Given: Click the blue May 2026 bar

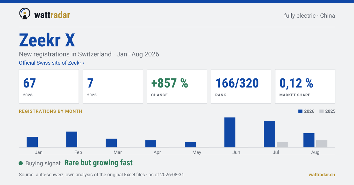Looking at the screenshot, I should click(x=190, y=145).
